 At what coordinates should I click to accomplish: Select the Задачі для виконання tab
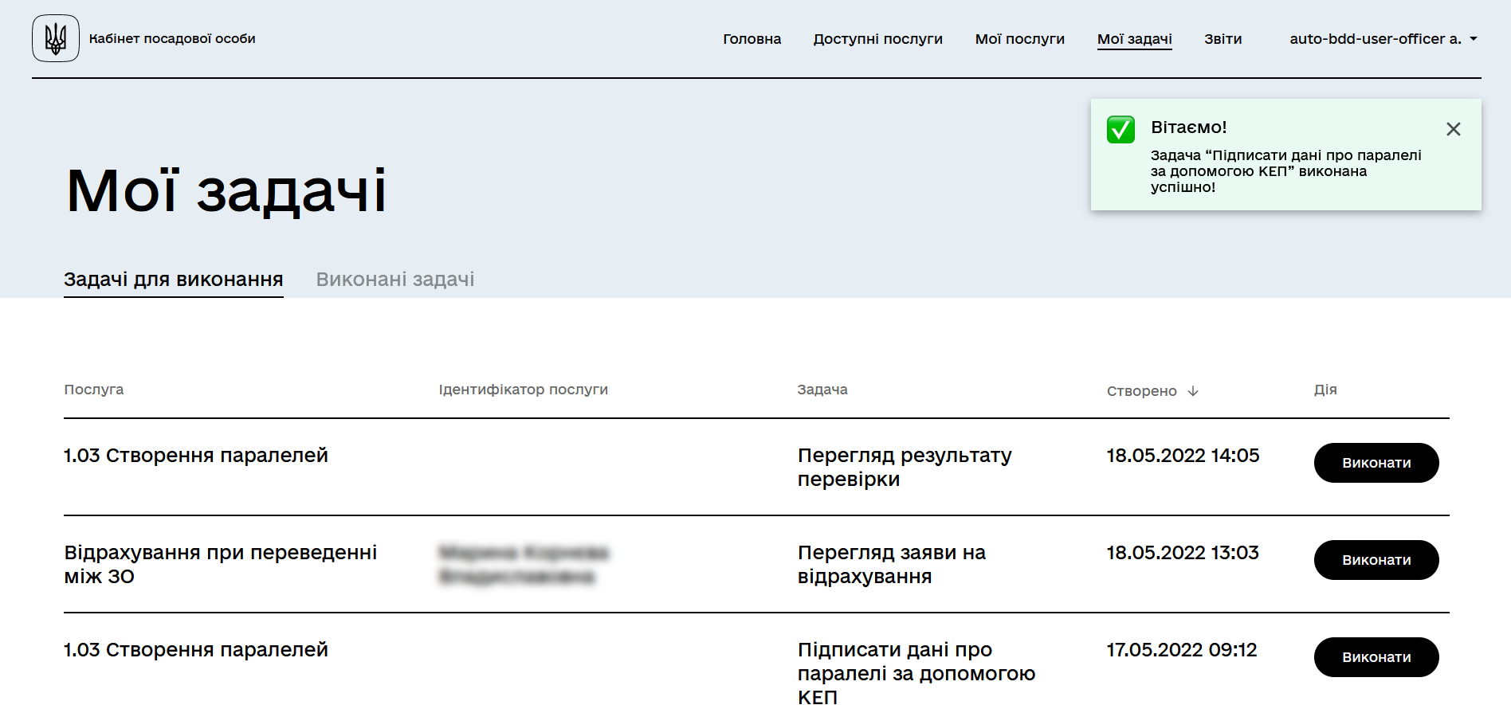pyautogui.click(x=174, y=280)
